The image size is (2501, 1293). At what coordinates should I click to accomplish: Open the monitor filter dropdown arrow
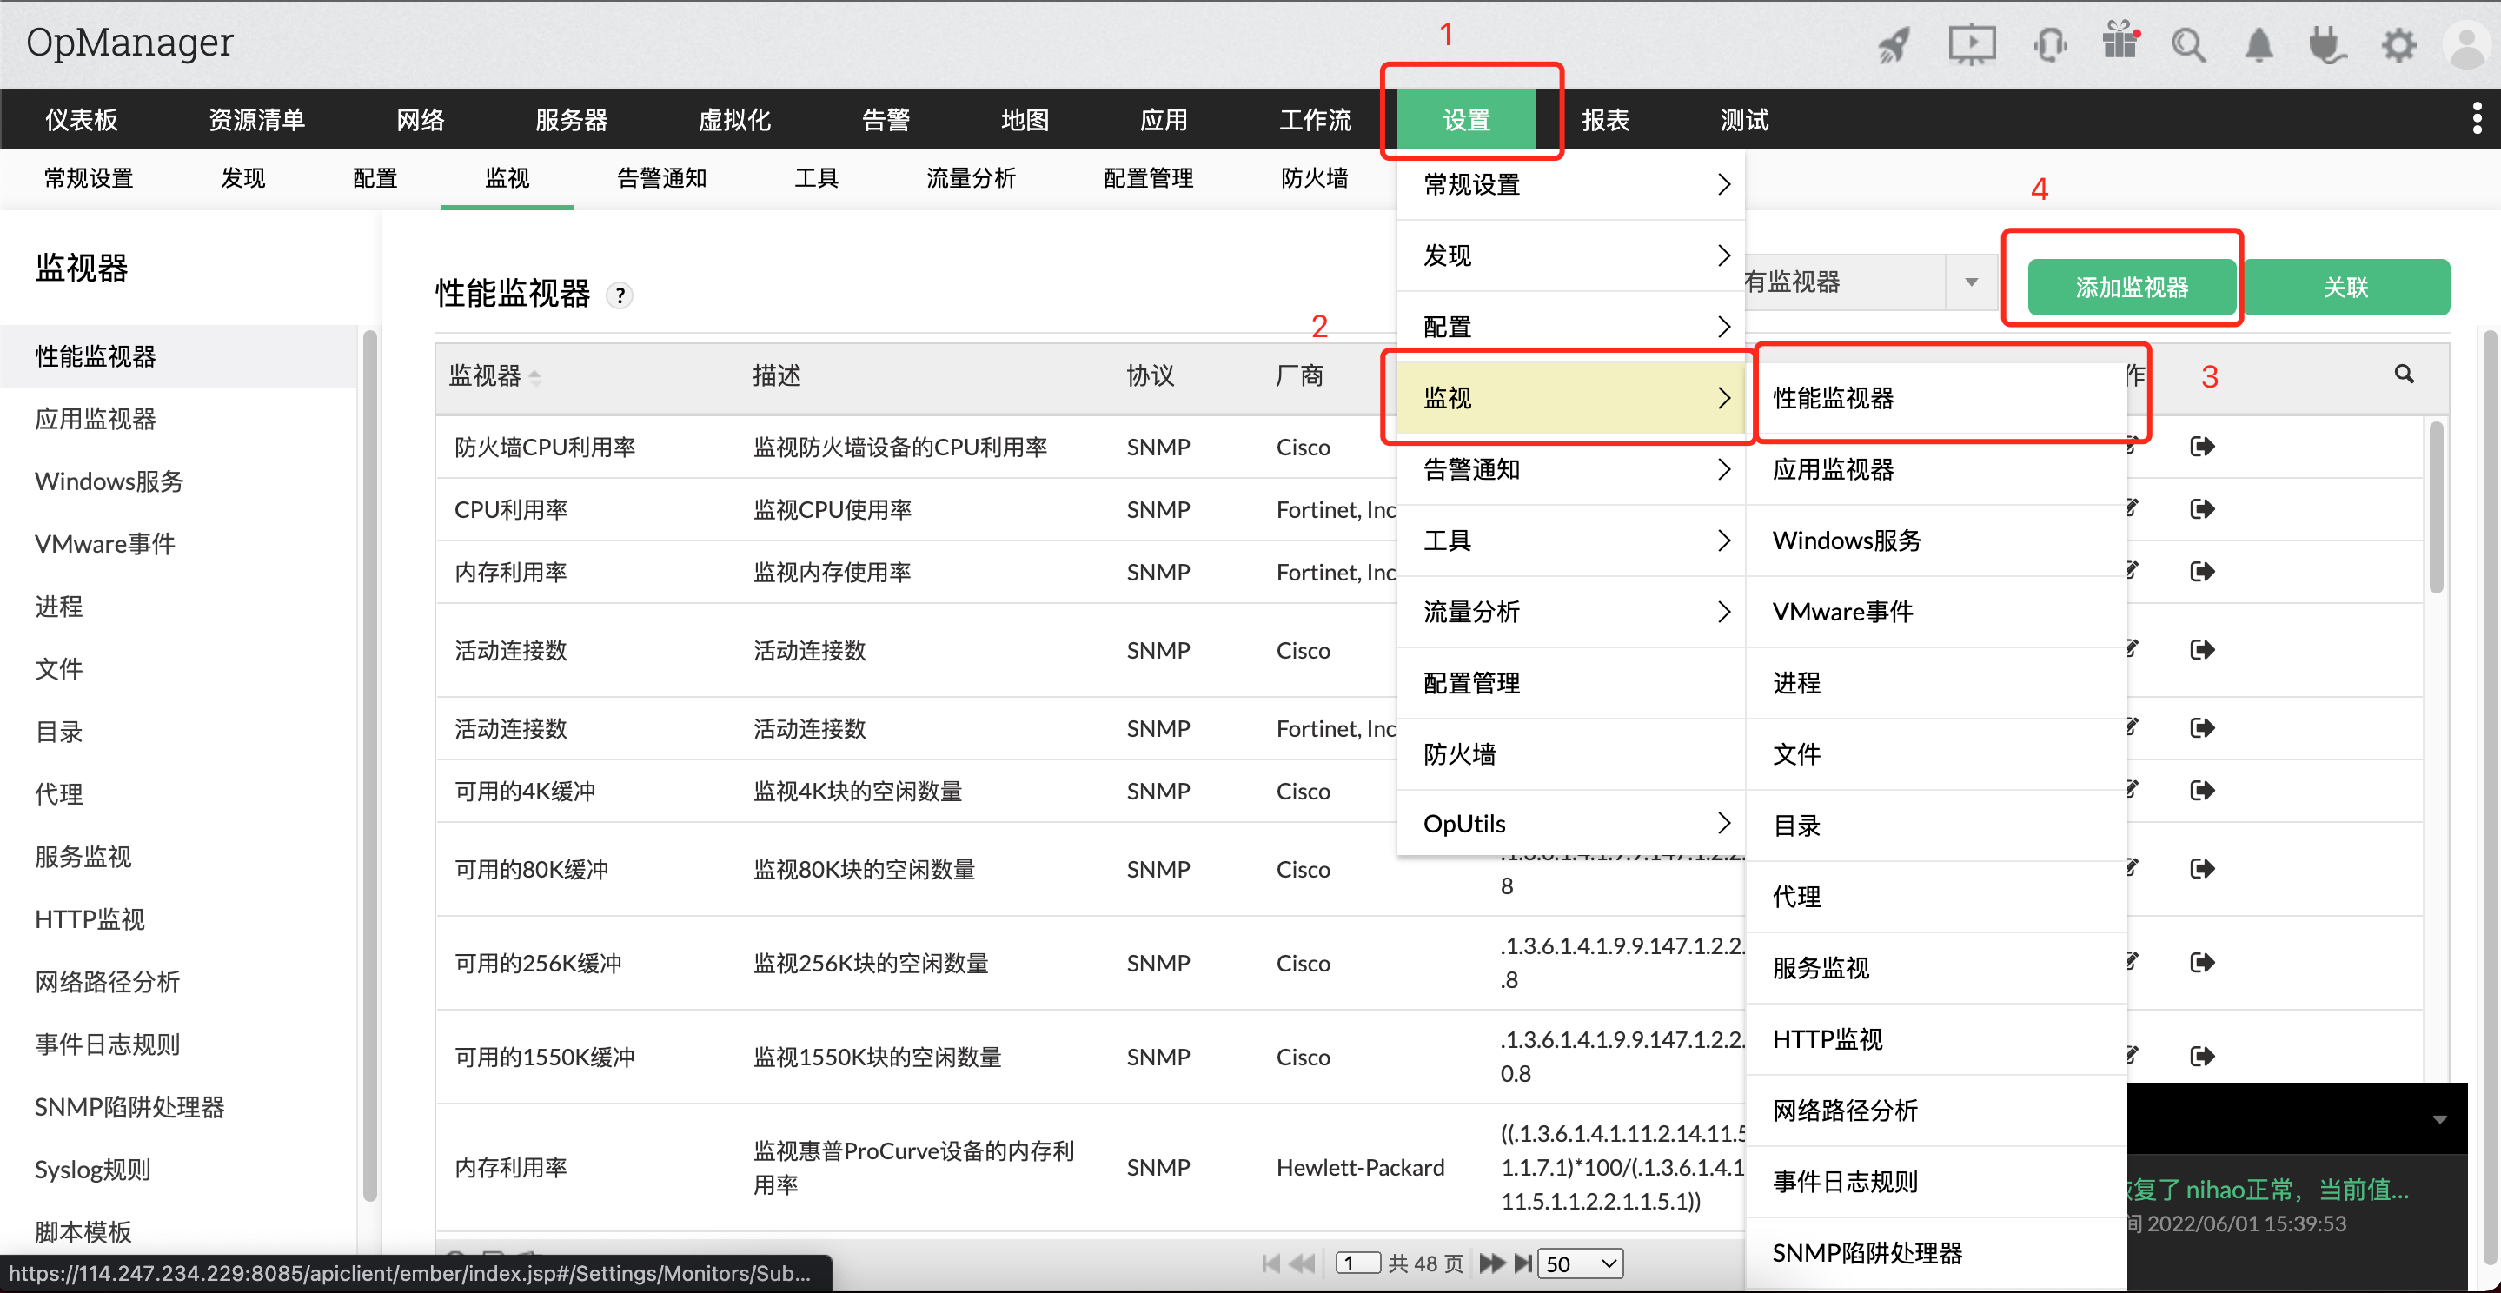[x=1971, y=282]
